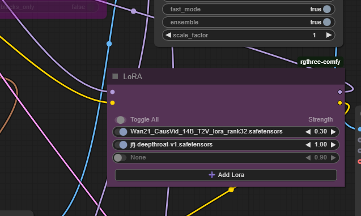Toggle ensemble true switch
The height and width of the screenshot is (216, 361).
[x=327, y=22]
